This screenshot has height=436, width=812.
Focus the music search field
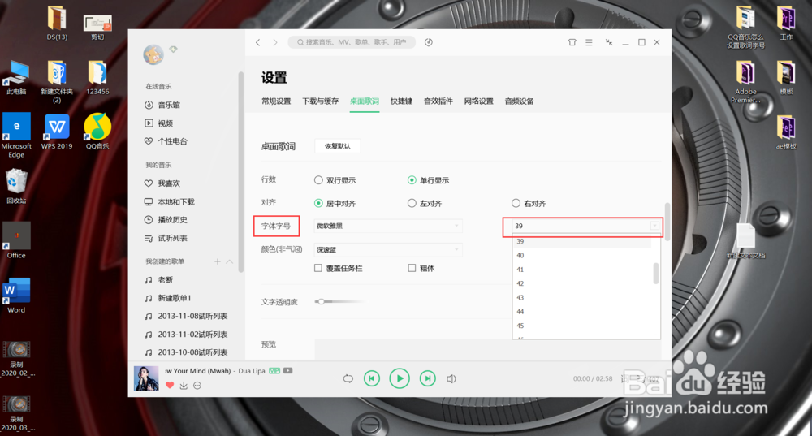[x=352, y=42]
